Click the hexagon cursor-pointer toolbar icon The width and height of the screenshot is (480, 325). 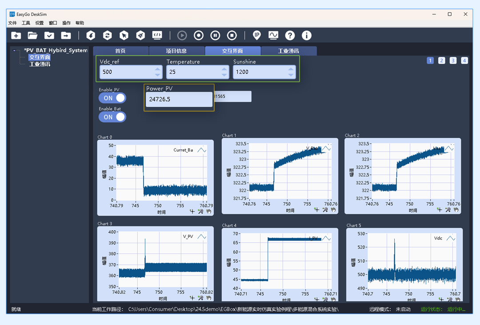click(124, 36)
